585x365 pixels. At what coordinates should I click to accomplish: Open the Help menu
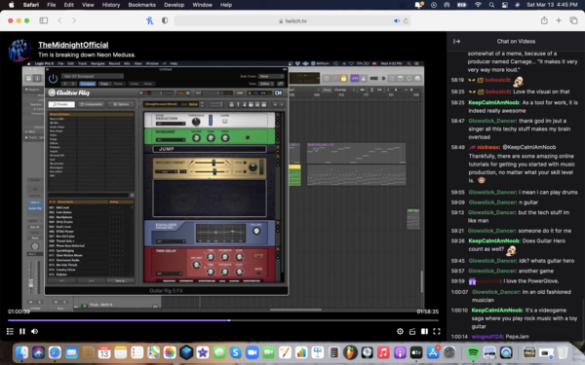click(226, 5)
